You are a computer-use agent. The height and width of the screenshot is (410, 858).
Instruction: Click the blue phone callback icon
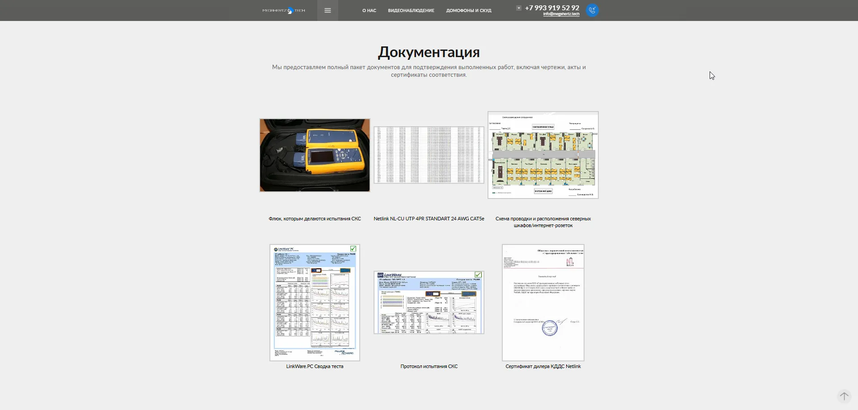point(592,10)
